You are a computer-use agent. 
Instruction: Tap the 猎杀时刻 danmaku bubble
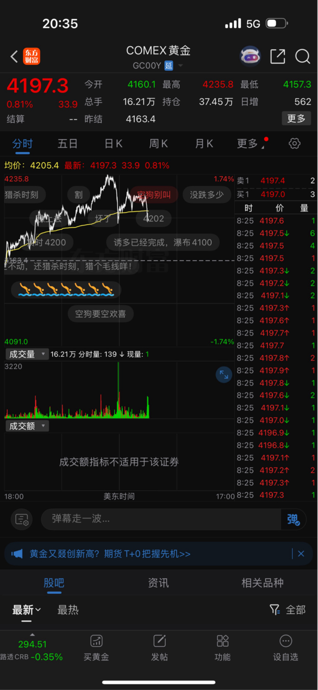tap(24, 195)
